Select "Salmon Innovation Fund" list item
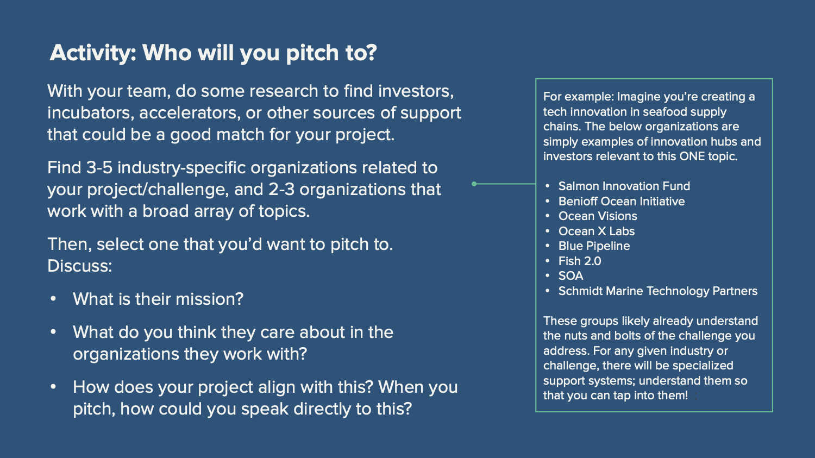Image resolution: width=815 pixels, height=458 pixels. [624, 186]
